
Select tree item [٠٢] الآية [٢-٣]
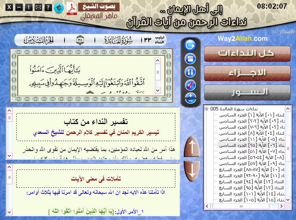point(252,121)
